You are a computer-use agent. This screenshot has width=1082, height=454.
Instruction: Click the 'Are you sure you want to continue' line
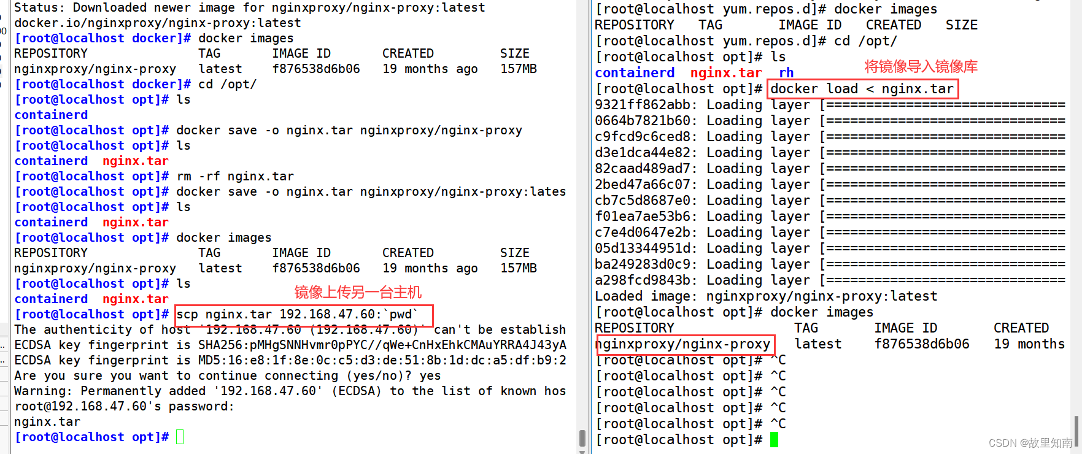tap(228, 375)
